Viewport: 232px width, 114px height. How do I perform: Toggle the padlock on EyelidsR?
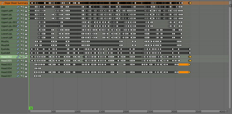pyautogui.click(x=26, y=53)
